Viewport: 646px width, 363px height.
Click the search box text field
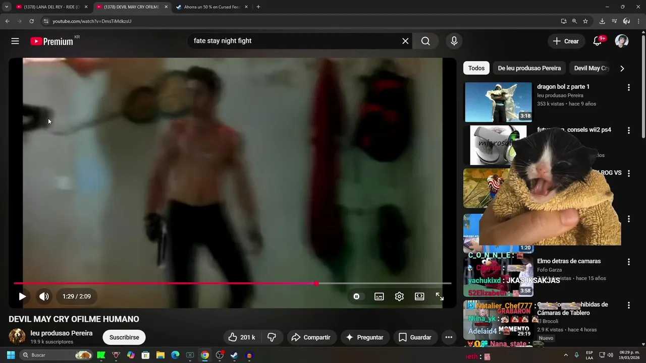tap(295, 41)
